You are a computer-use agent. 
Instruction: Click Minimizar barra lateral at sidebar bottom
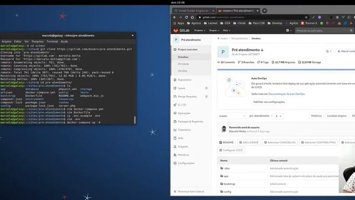coord(189,192)
